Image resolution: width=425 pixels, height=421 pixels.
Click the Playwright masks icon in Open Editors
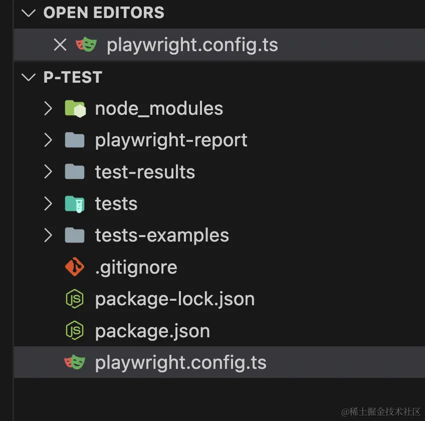point(86,45)
